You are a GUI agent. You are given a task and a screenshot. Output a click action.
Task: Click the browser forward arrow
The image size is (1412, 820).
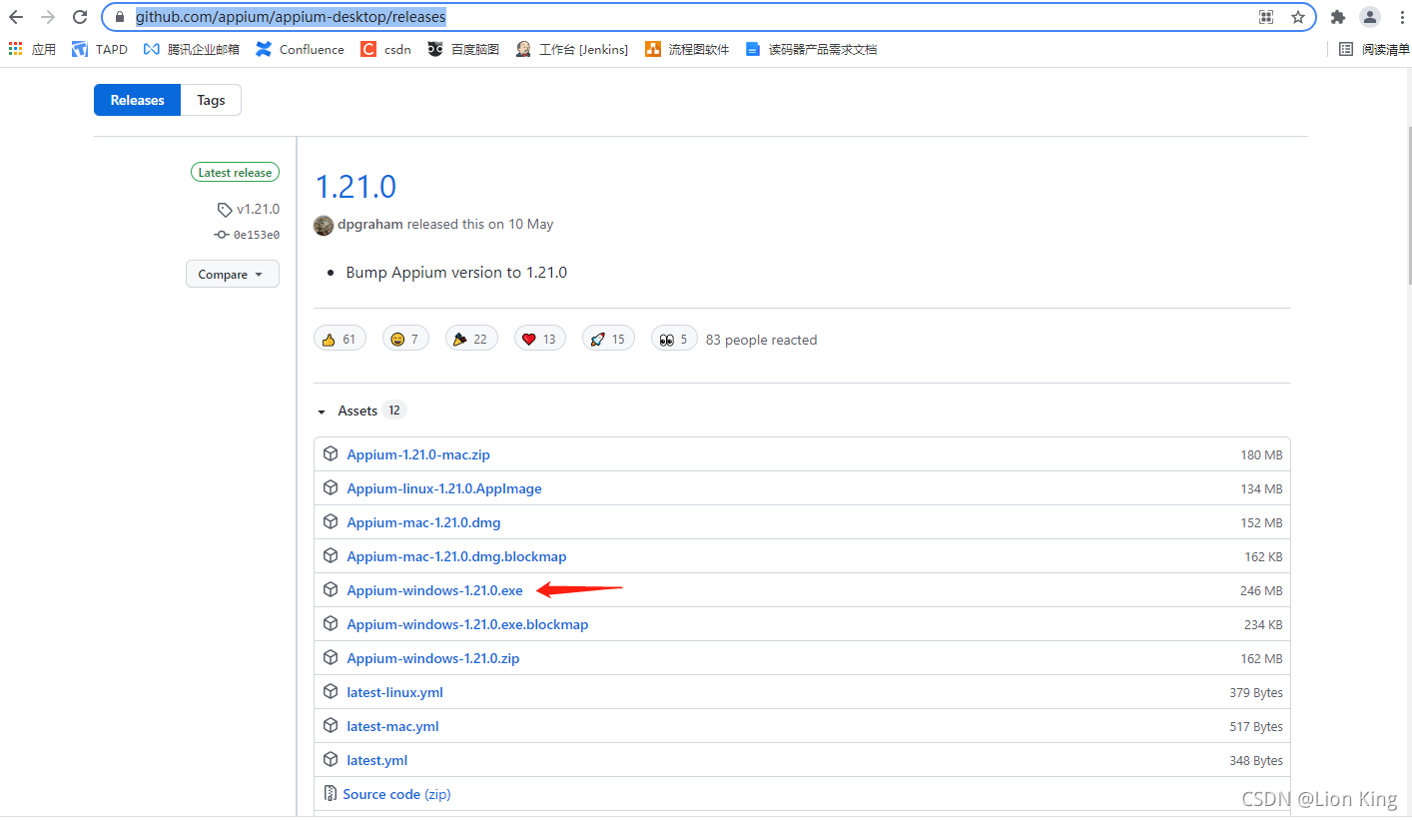tap(48, 17)
